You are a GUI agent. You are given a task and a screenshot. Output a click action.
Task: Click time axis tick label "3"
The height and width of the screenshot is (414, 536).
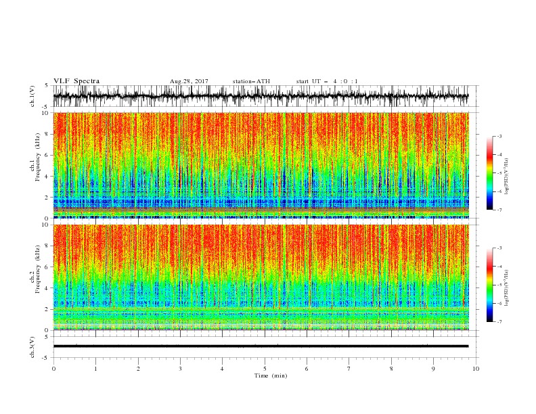pyautogui.click(x=180, y=369)
